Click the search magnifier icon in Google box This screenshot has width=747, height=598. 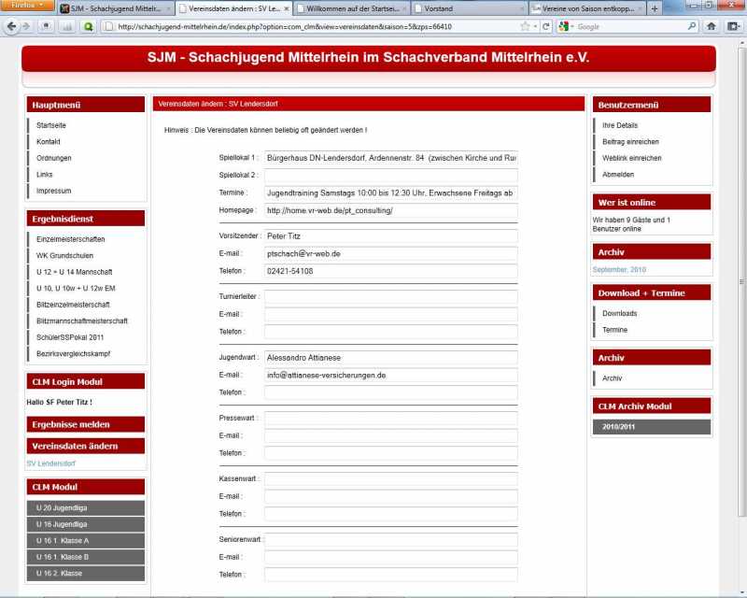click(x=692, y=26)
